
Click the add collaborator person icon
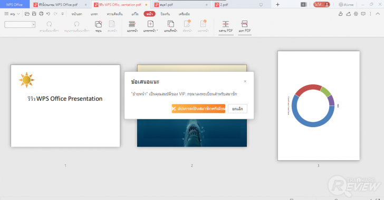(340, 14)
